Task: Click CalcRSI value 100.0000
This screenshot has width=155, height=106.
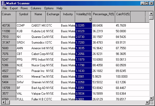Action: pos(123,77)
